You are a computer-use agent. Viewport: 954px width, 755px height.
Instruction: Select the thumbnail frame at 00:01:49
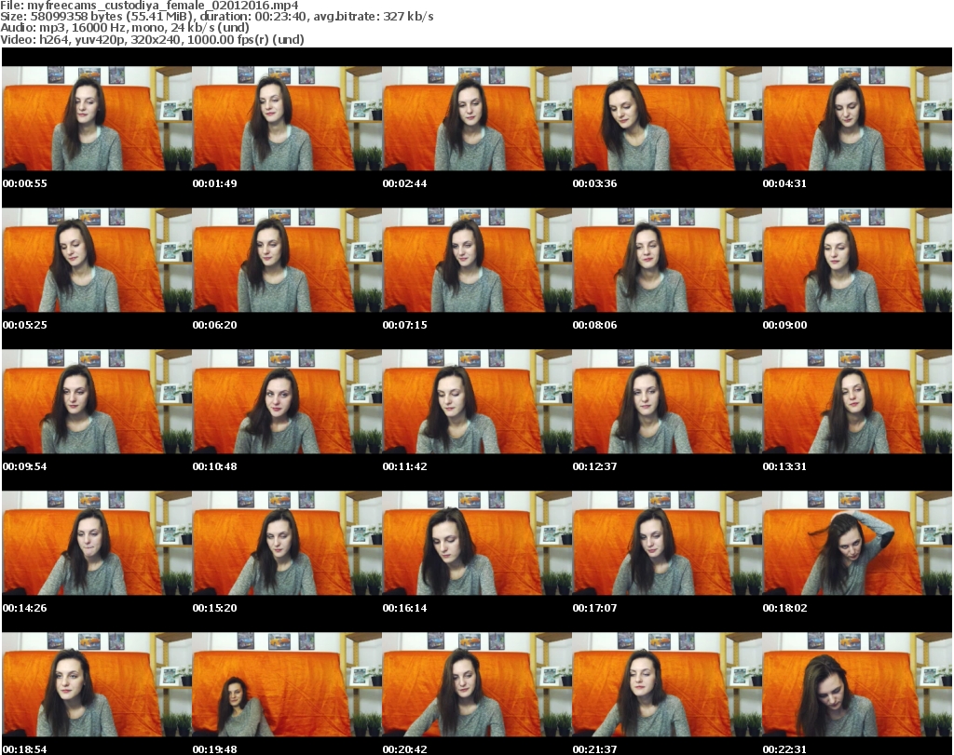(287, 118)
